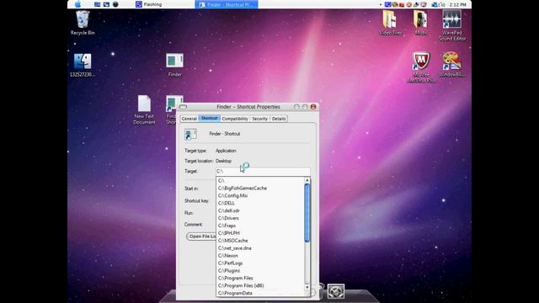This screenshot has height=303, width=539.
Task: Choose C:\PerfLogs suggestion
Action: 260,263
